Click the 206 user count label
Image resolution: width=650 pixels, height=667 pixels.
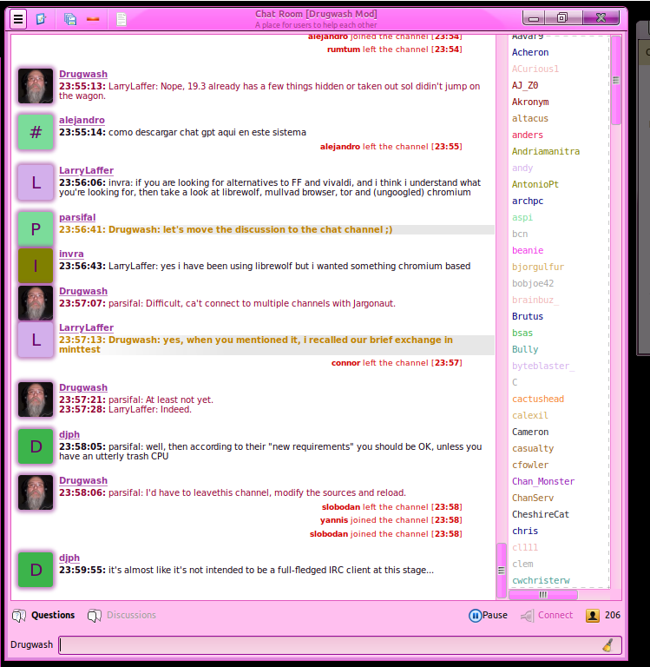[x=612, y=615]
